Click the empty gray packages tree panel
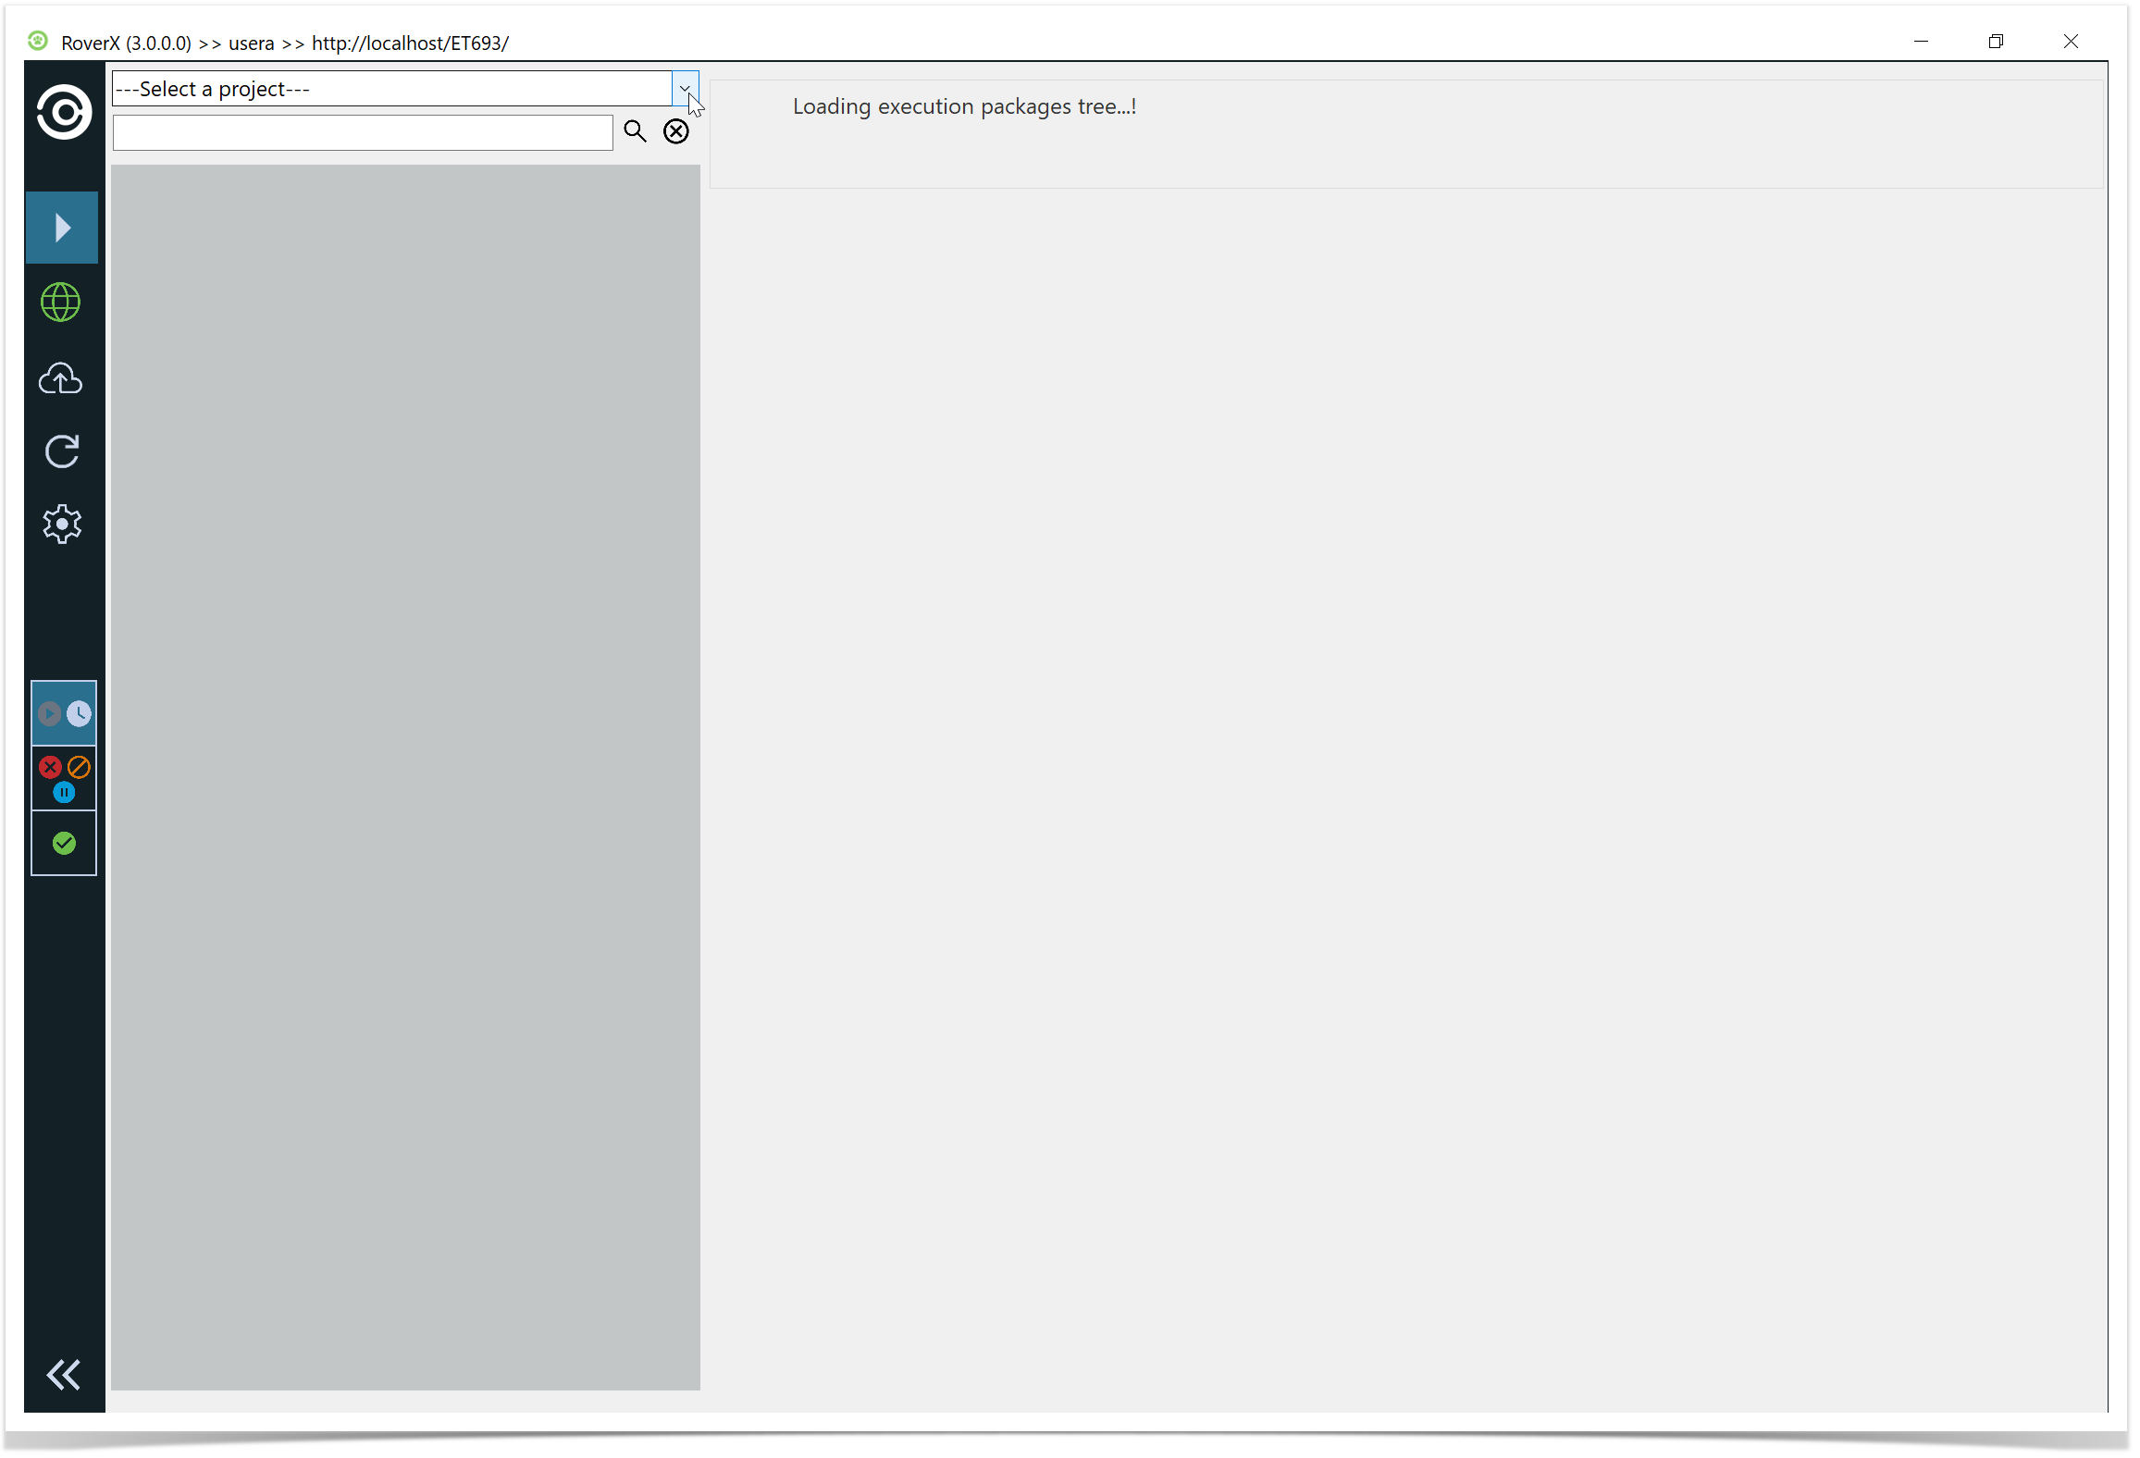 pyautogui.click(x=405, y=777)
